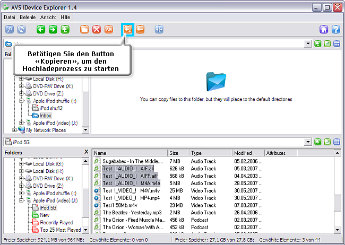Go up one level with green up arrow
Viewport: 345px width, 245px height.
65,29
